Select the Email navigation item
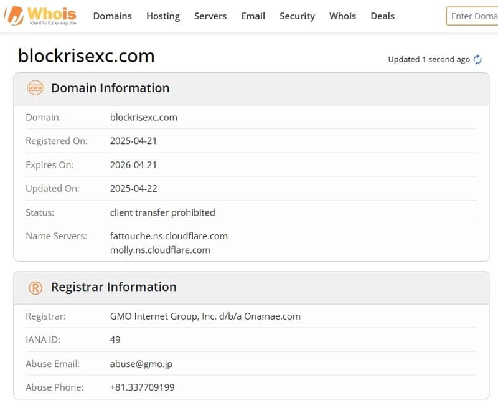Screen dimensions: 498x408 coord(253,16)
